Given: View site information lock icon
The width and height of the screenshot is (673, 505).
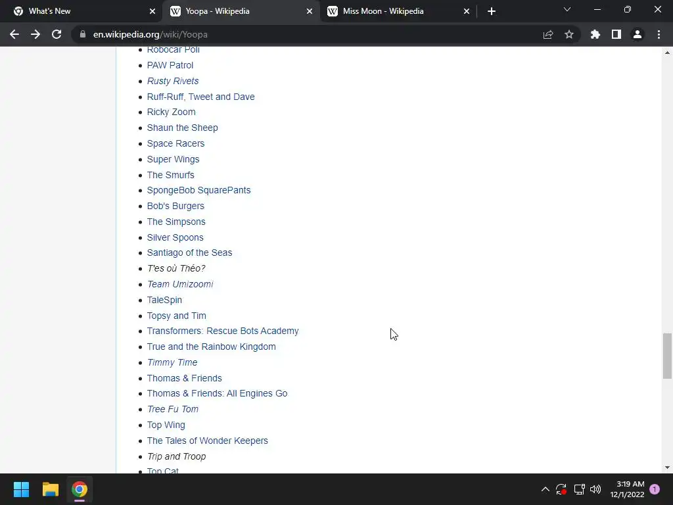Looking at the screenshot, I should [83, 34].
